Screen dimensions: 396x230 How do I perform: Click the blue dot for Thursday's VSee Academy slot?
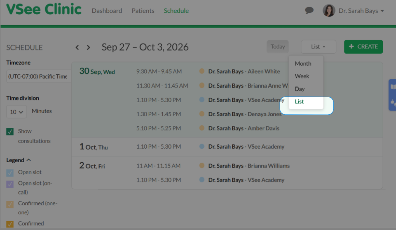(202, 146)
